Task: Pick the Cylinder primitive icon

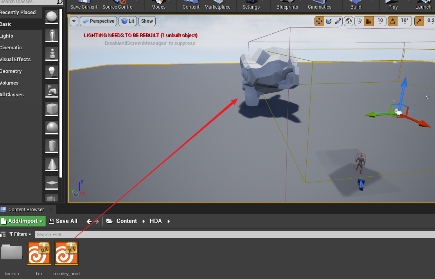Action: click(52, 146)
